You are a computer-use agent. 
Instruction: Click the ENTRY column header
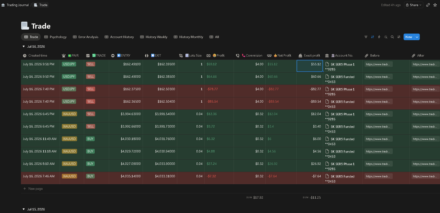126,55
